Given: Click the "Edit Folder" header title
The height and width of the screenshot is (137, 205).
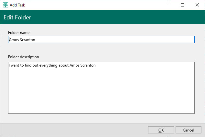Looking at the screenshot, I should pos(17,17).
